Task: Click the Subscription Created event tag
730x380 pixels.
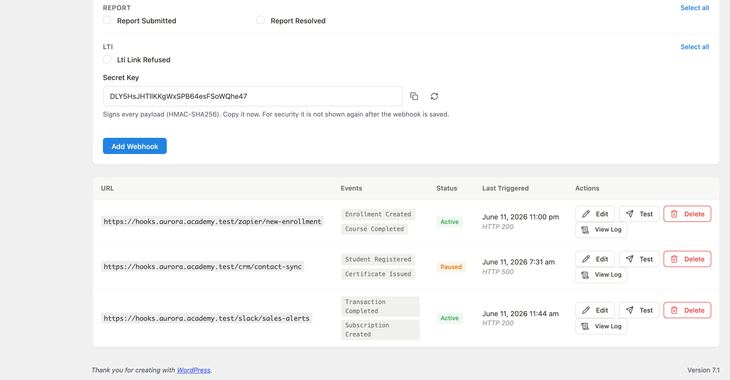Action: pos(380,330)
